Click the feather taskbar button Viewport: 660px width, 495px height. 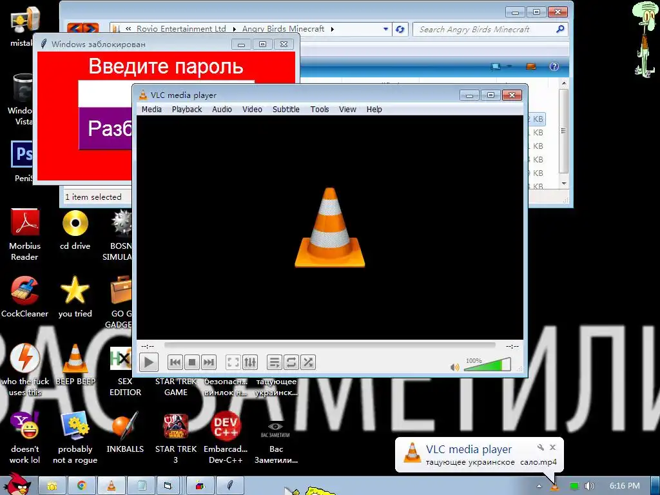pyautogui.click(x=230, y=486)
